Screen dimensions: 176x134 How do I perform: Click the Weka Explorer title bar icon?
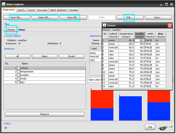point(4,4)
